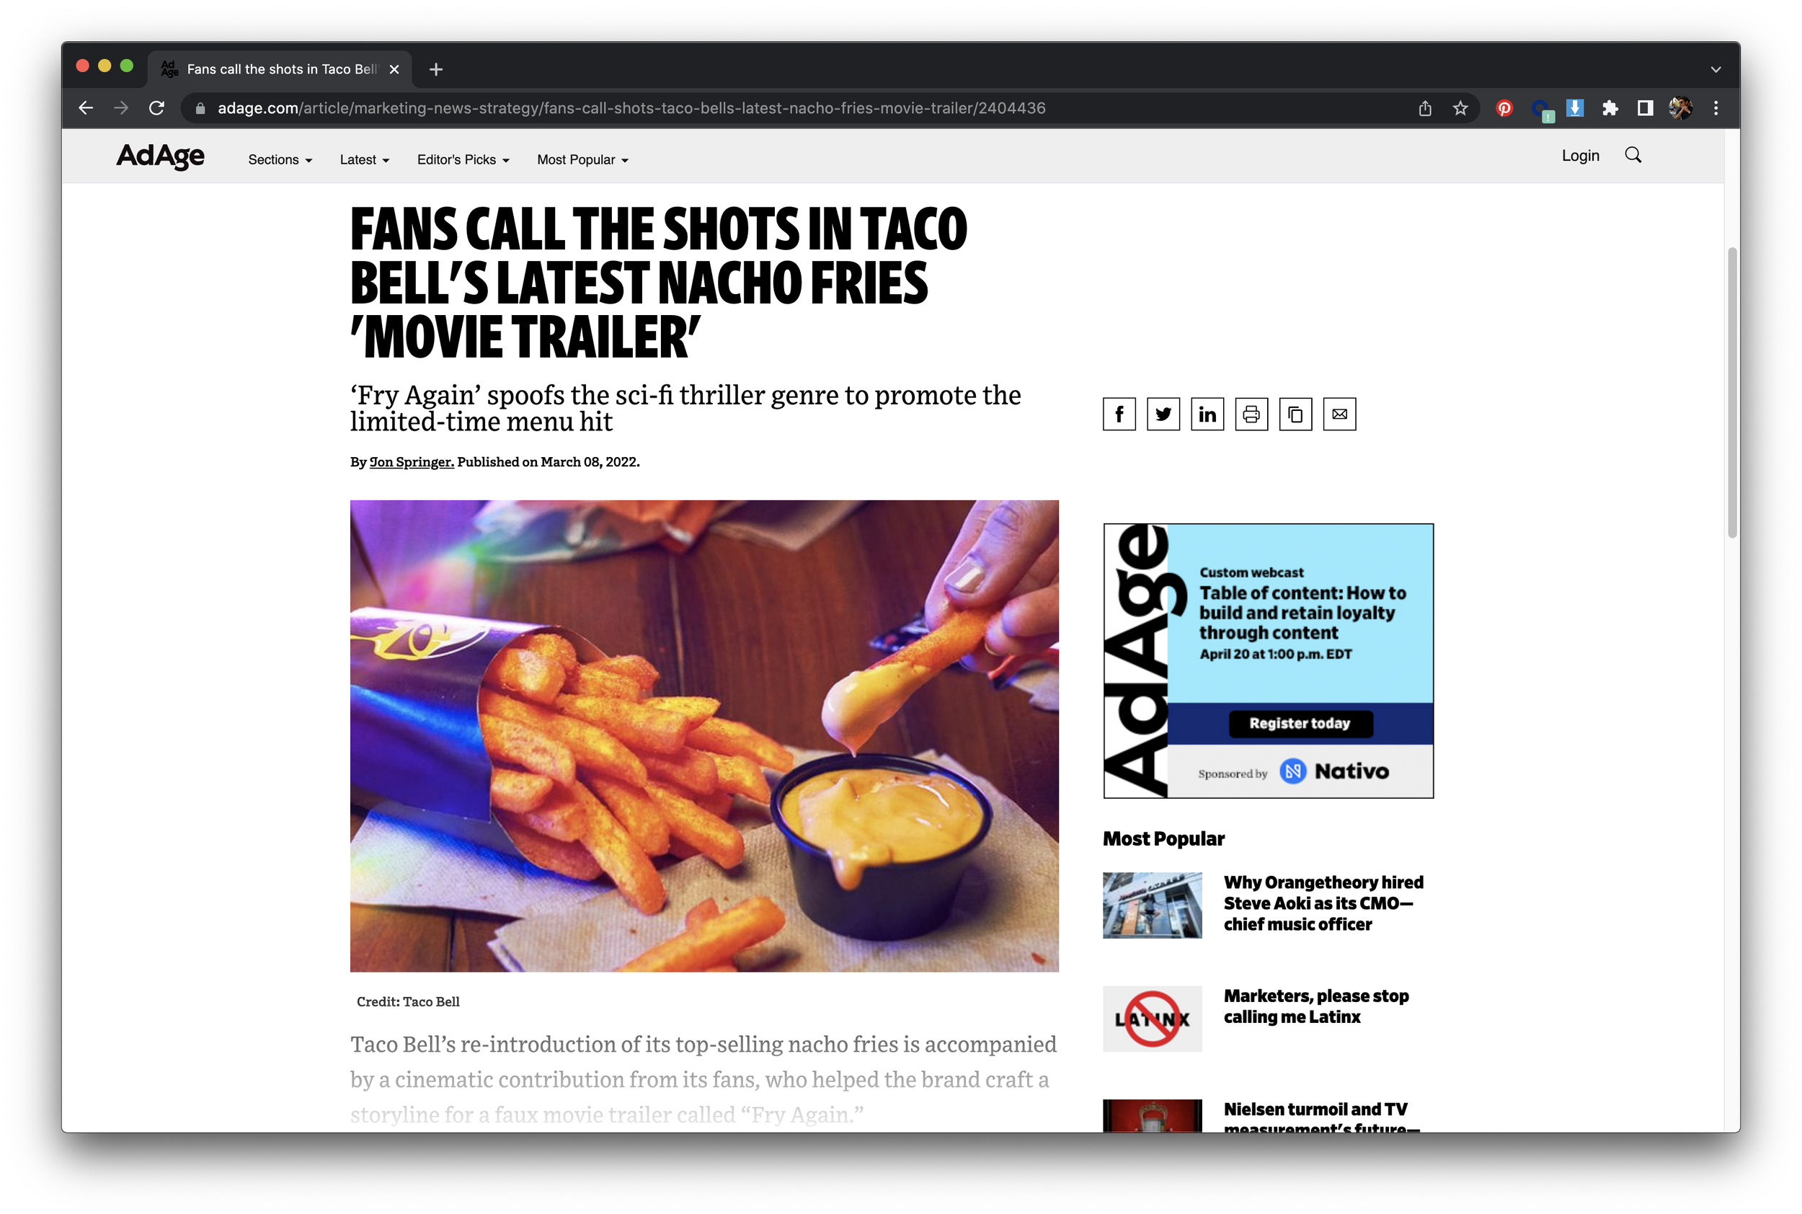Image resolution: width=1802 pixels, height=1214 pixels.
Task: Click the browser share icon
Action: (1424, 107)
